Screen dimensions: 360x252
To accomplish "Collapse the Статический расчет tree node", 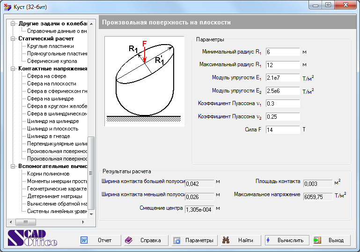I will click(x=14, y=38).
